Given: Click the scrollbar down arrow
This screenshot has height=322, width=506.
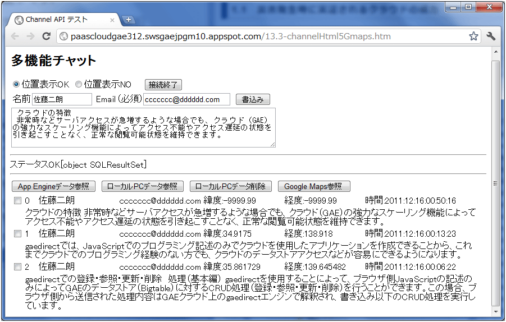Looking at the screenshot, I should point(496,312).
